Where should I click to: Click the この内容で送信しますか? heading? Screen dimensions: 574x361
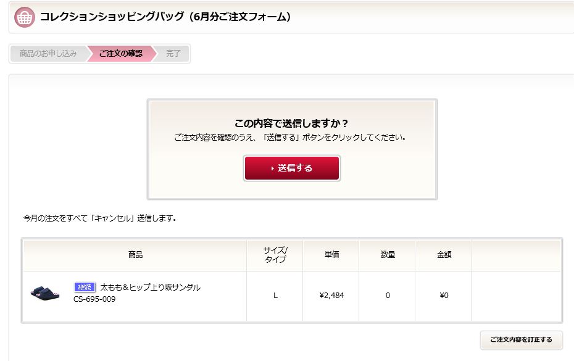[291, 123]
